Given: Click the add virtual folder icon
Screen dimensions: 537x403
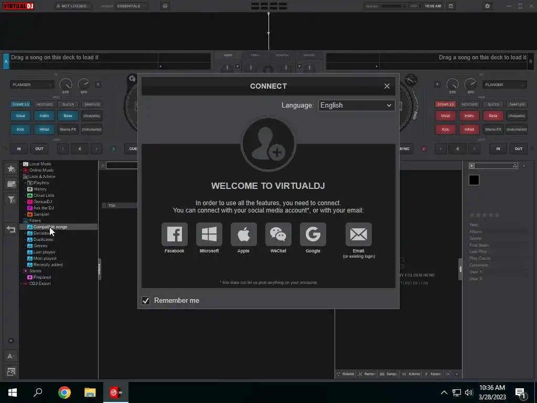Looking at the screenshot, I should (x=12, y=184).
